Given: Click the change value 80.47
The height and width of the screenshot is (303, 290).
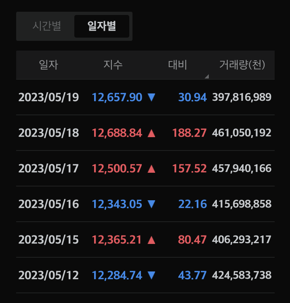Looking at the screenshot, I should pyautogui.click(x=192, y=240).
